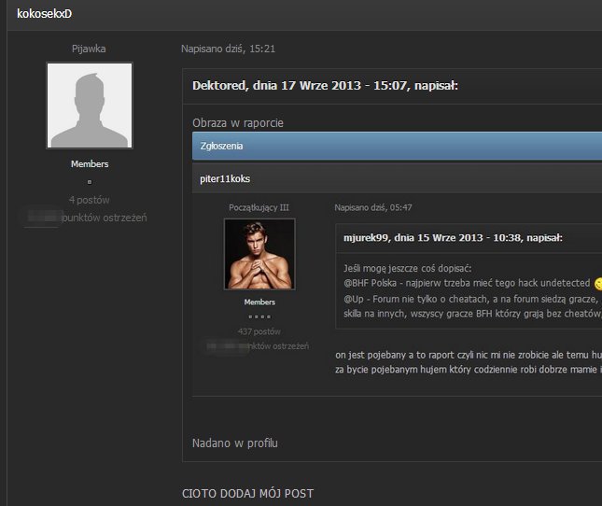The height and width of the screenshot is (506, 602).
Task: Click reputation pip under kokosekxD Members
Action: click(90, 182)
